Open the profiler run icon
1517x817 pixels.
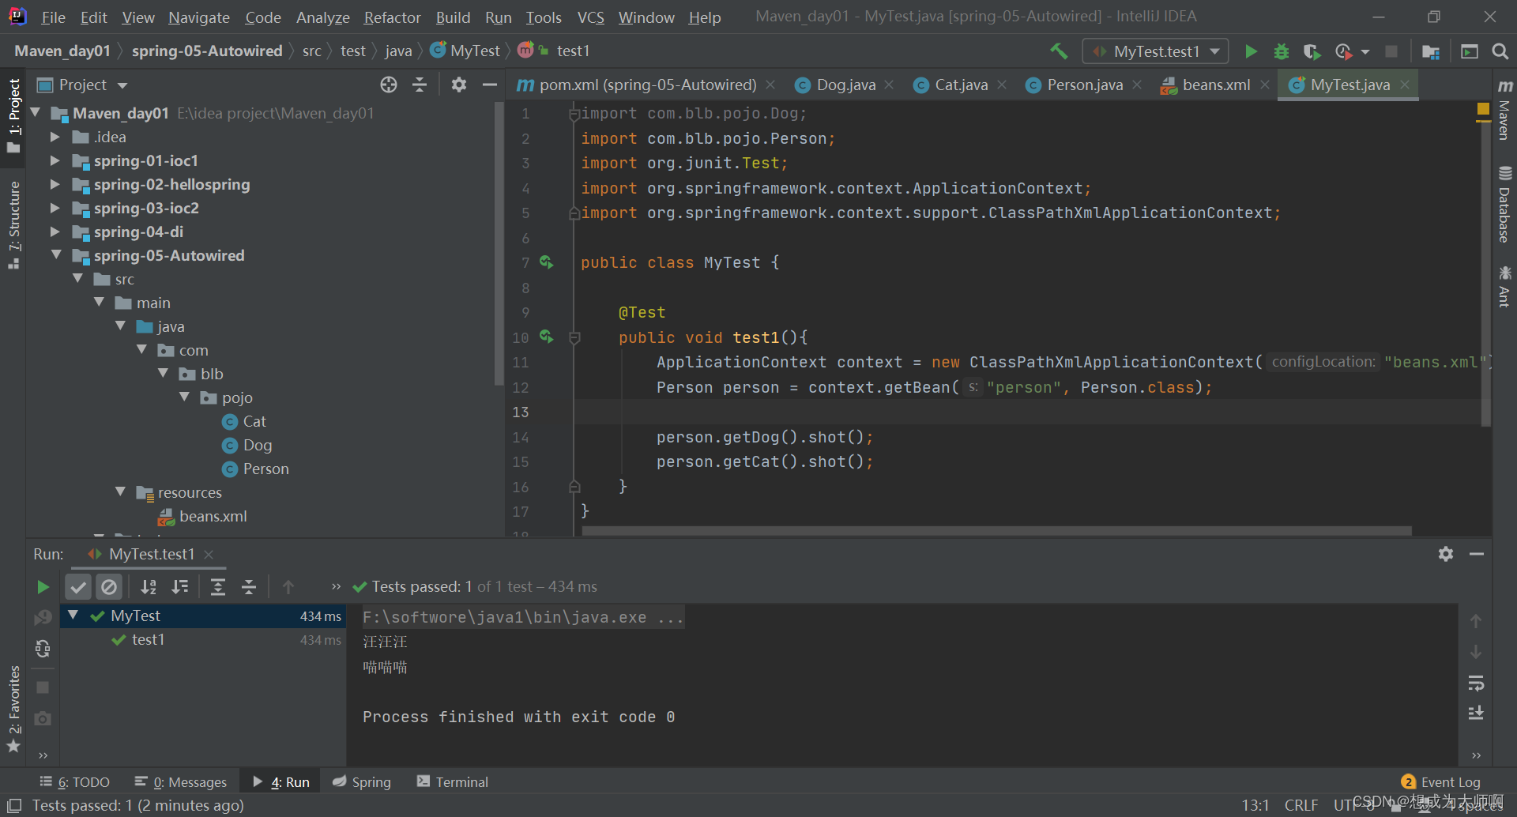(x=1343, y=51)
